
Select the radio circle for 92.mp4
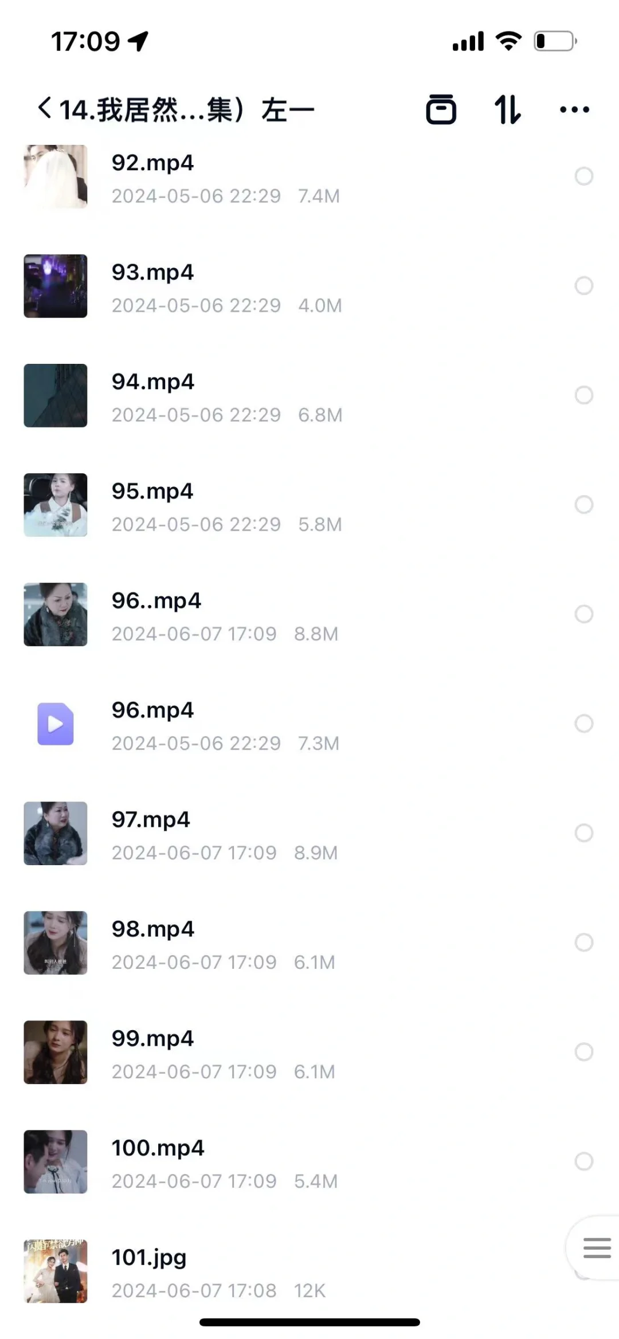[584, 176]
